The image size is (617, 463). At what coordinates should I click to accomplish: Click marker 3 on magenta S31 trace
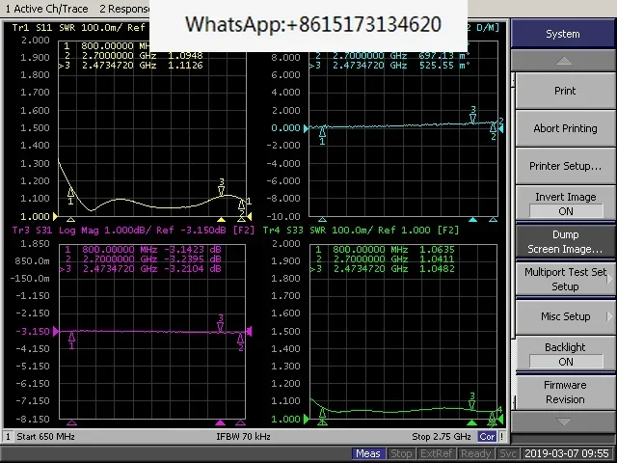[x=221, y=325]
